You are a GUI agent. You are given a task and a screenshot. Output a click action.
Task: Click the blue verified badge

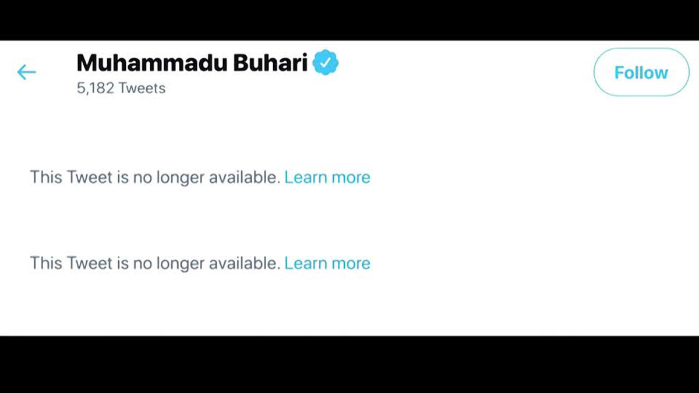click(326, 63)
